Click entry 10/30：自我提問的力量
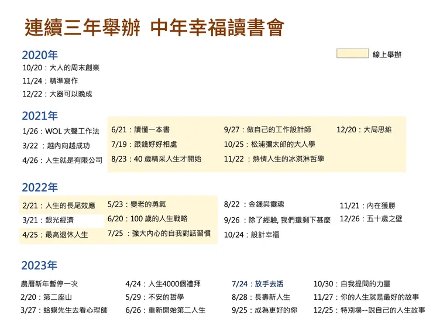433x322 pixels. point(352,284)
